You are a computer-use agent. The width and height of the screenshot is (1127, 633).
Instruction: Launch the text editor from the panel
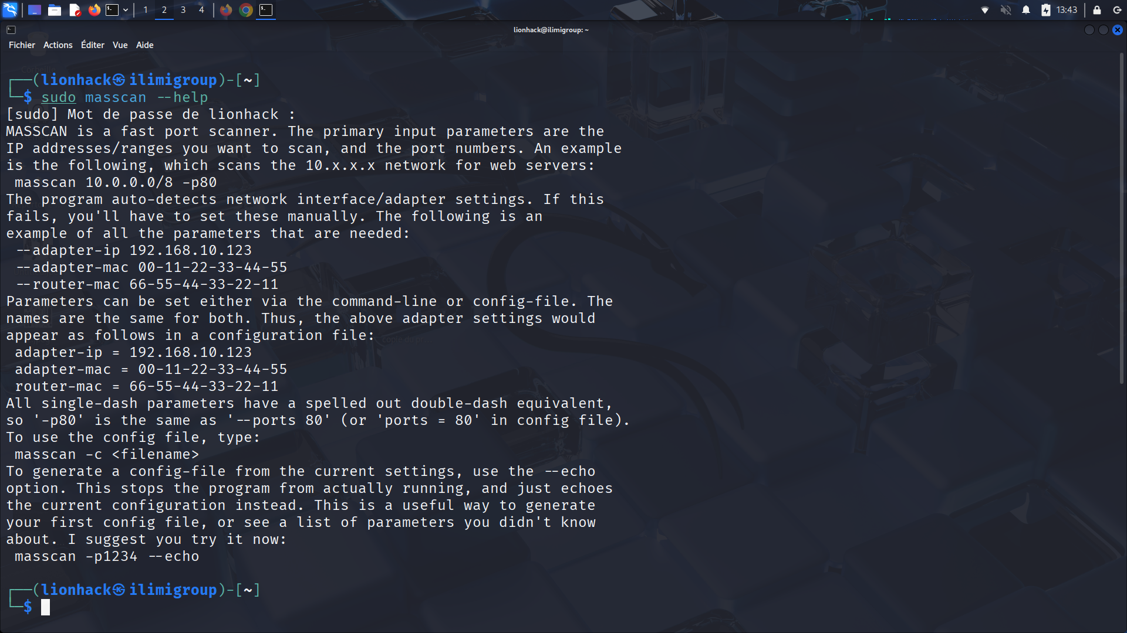75,10
